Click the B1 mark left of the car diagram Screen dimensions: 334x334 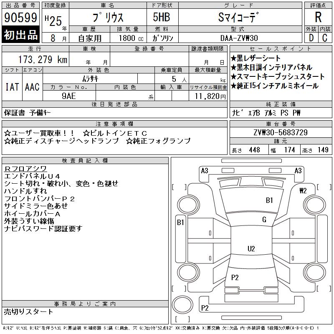[x=180, y=223]
